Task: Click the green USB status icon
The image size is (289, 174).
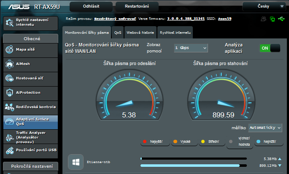Action: [x=281, y=19]
